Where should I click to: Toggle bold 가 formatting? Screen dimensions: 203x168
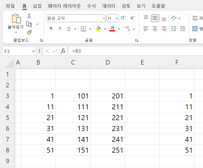[51, 29]
